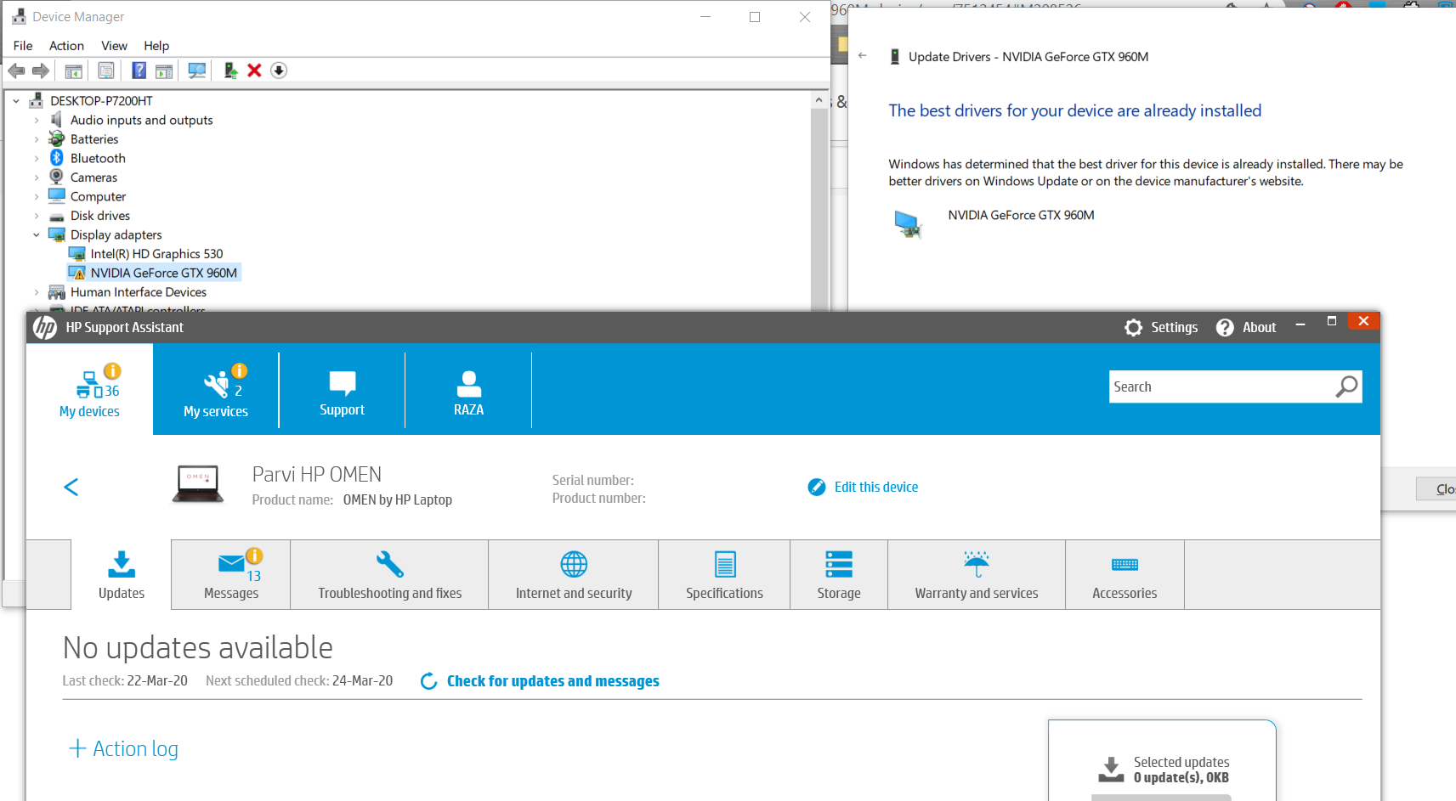
Task: Click the Disable device down-arrow icon
Action: click(x=279, y=71)
